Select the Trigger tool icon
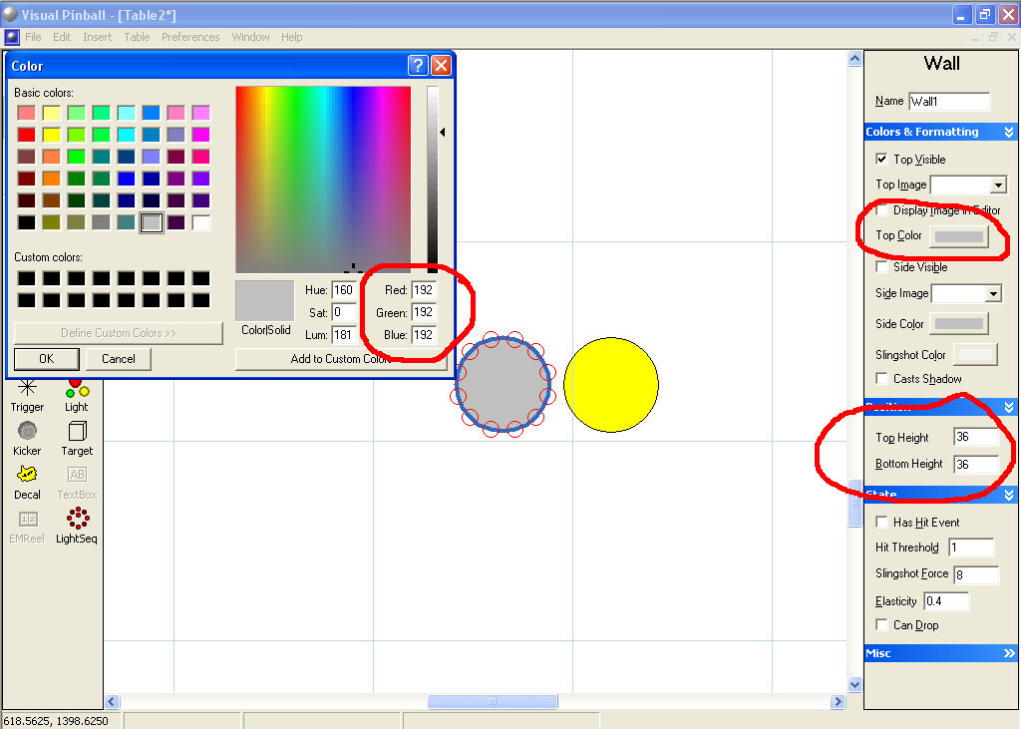The image size is (1021, 729). (x=27, y=389)
